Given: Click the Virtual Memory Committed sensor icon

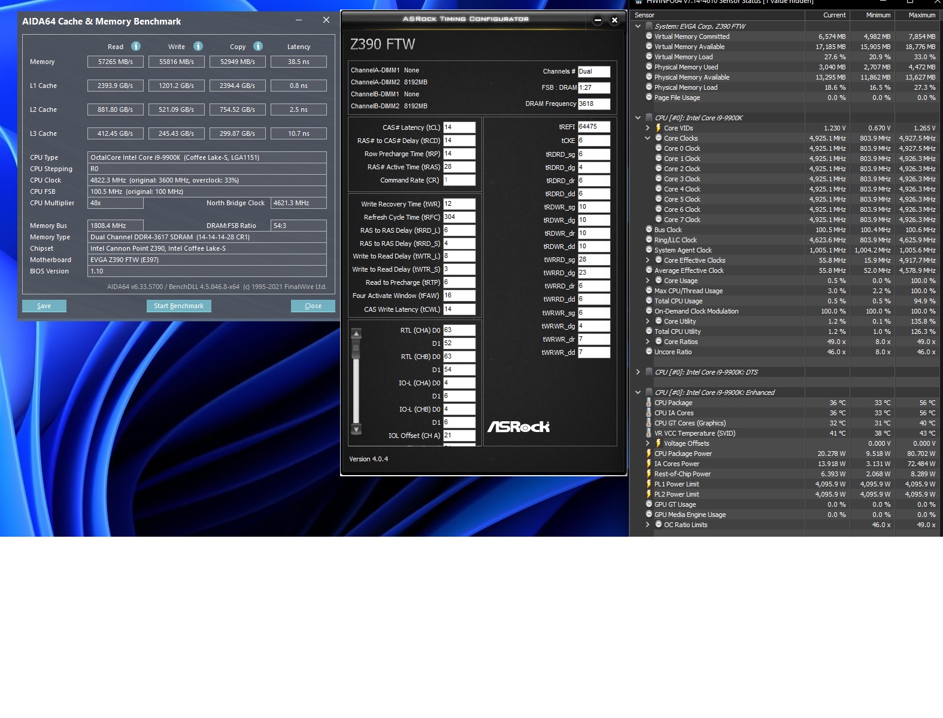Looking at the screenshot, I should coord(649,36).
